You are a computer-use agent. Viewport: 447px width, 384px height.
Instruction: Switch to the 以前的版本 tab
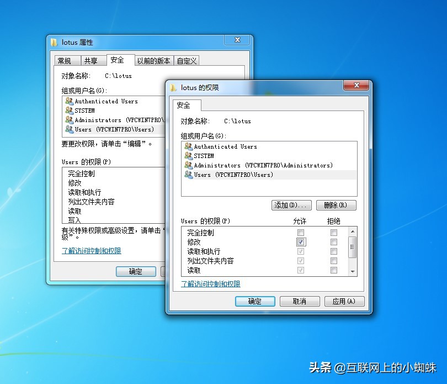point(153,60)
